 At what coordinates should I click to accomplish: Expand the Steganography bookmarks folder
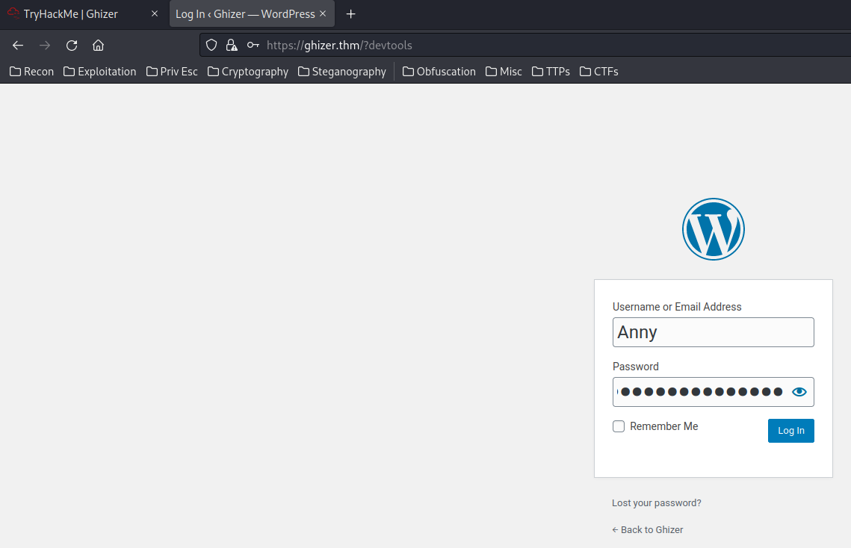click(x=342, y=72)
